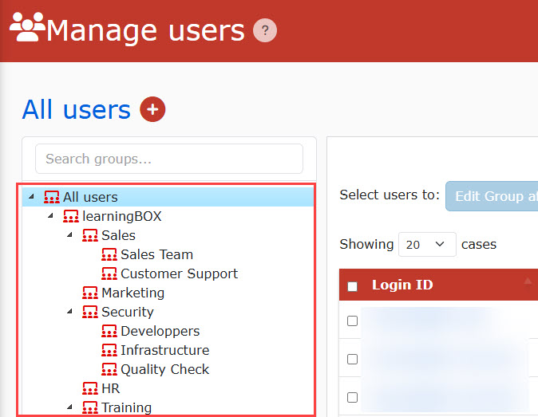
Task: Collapse the learningBOX tree node
Action: pos(50,217)
